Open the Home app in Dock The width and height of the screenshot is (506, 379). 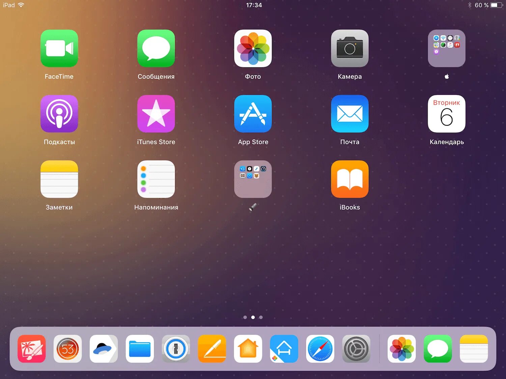click(248, 349)
